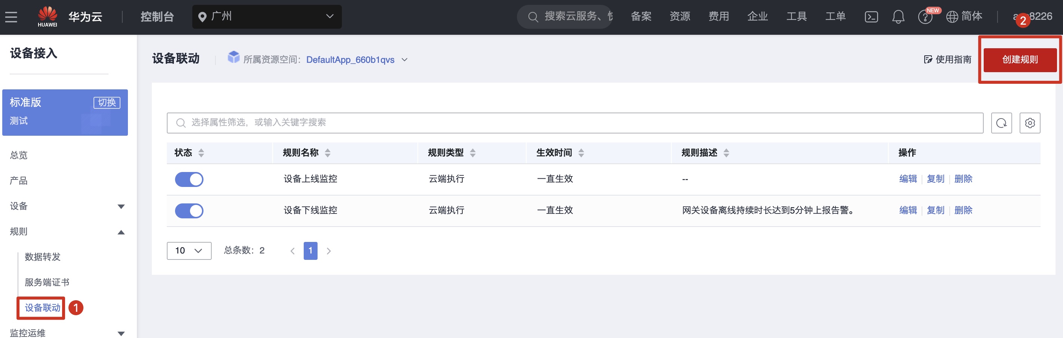Disable the 设备上线监控 rule toggle
Viewport: 1063px width, 338px height.
189,179
